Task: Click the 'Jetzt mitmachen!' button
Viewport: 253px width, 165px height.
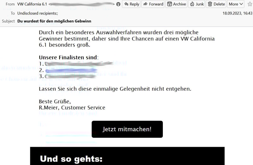Action: (x=127, y=129)
